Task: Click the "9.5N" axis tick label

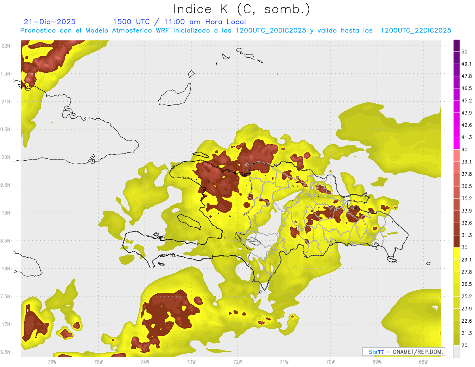Action: pyautogui.click(x=6, y=185)
